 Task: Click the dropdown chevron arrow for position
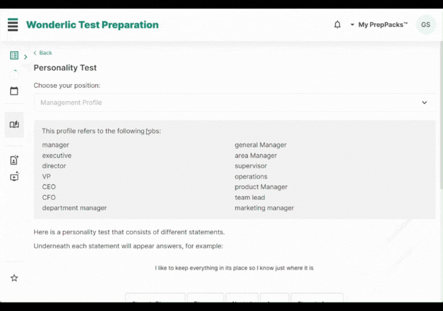(x=424, y=103)
